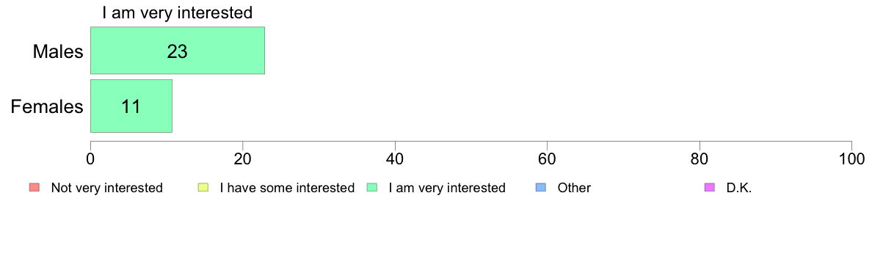This screenshot has height=270, width=872.
Task: Click the 100 axis tick label
Action: click(x=851, y=159)
